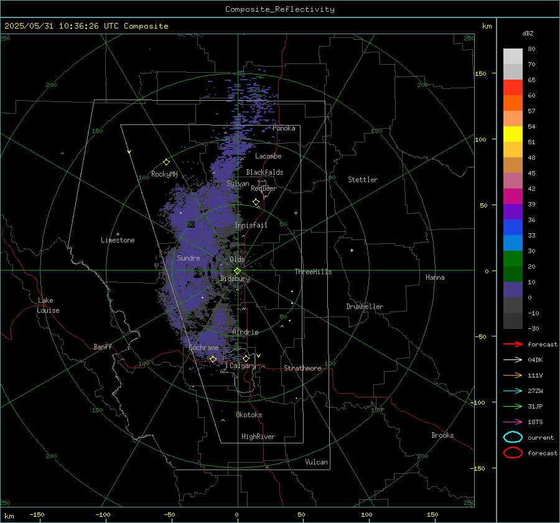Click the green 31JP arrow in legend

pos(513,406)
